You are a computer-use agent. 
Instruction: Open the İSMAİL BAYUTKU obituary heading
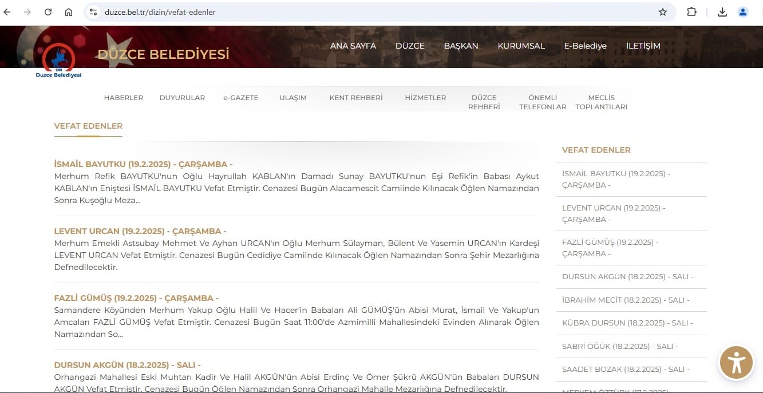pyautogui.click(x=143, y=164)
